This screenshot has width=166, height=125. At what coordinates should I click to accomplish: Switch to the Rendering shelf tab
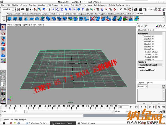[111, 14]
